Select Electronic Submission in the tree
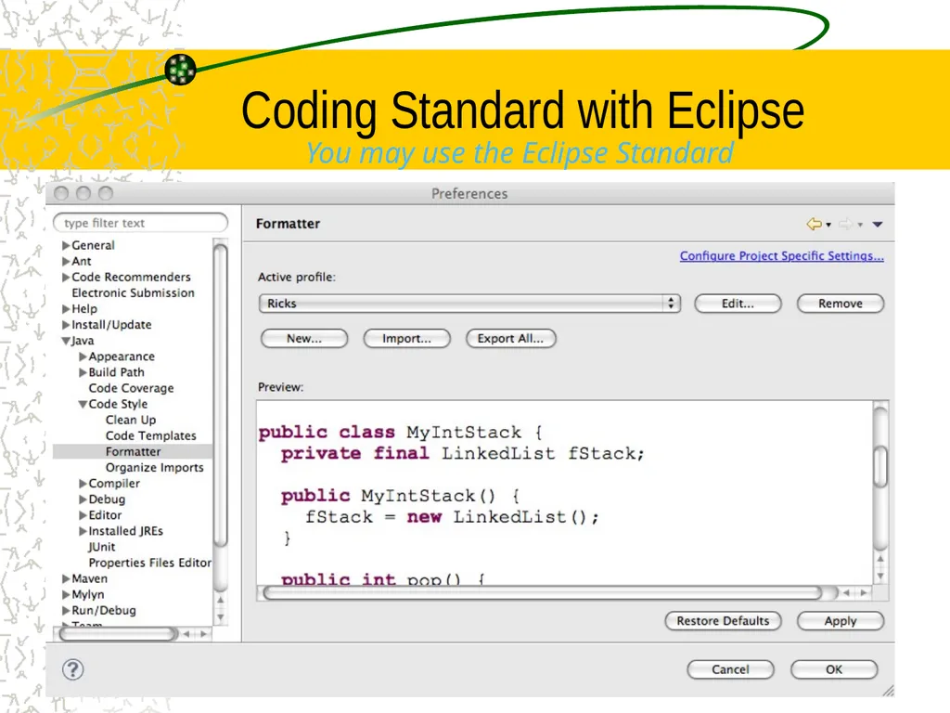Viewport: 950px width, 713px height. [x=134, y=292]
